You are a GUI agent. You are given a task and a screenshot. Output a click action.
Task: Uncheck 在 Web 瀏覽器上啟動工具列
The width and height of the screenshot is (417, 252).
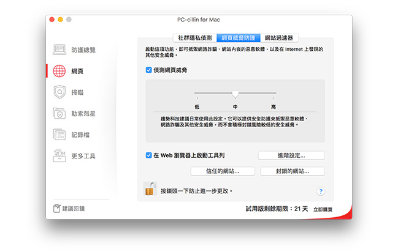[149, 155]
